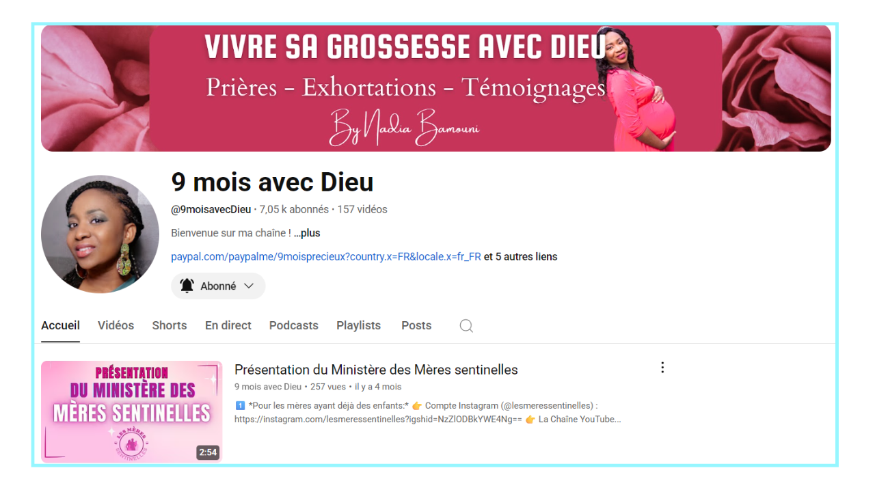Toggle the Abonné subscription button

click(218, 286)
